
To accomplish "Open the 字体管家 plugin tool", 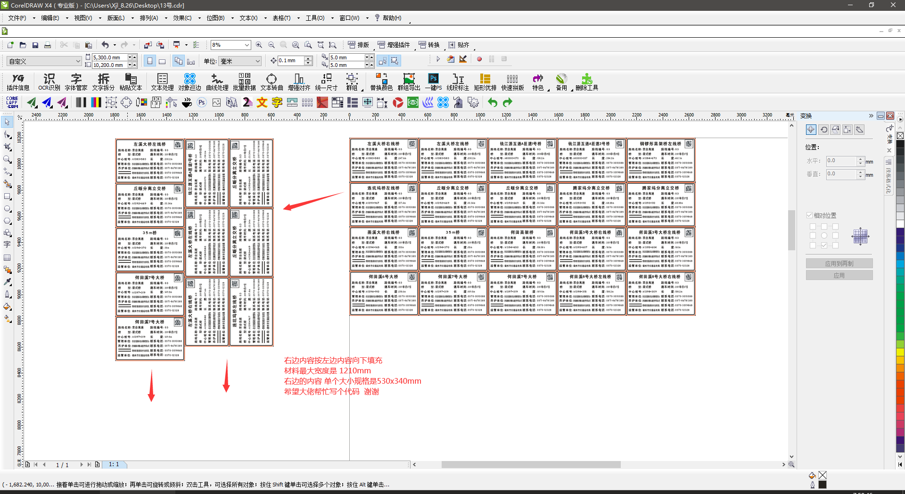I will pos(76,82).
